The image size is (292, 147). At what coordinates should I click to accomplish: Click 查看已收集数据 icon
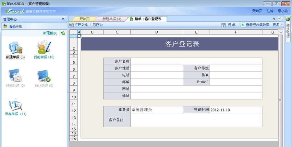243,25
